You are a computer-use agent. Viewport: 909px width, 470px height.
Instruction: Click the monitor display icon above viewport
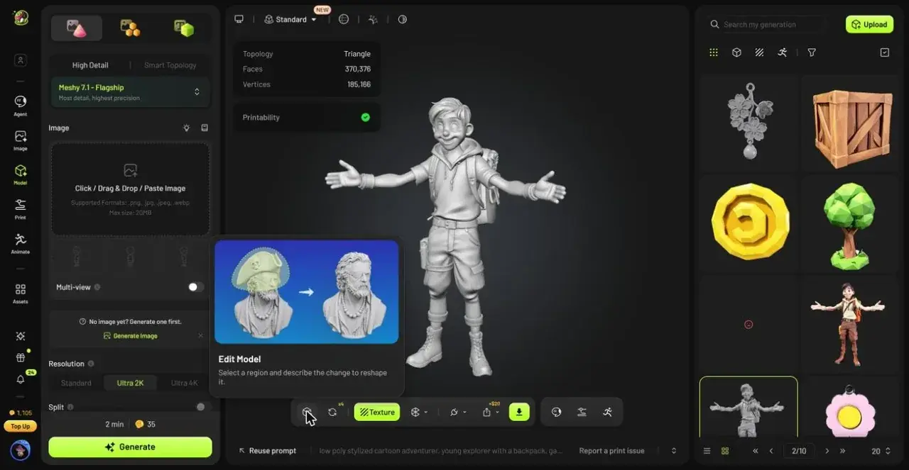pos(239,19)
